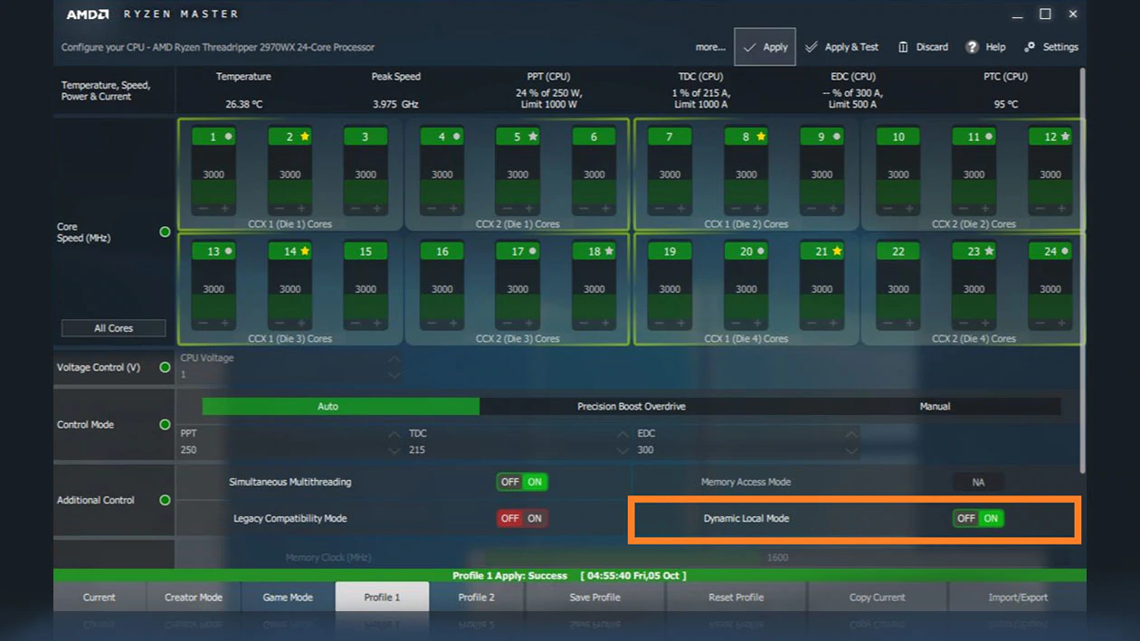Select Precision Boost Overdrive control mode
Viewport: 1140px width, 641px height.
click(631, 407)
